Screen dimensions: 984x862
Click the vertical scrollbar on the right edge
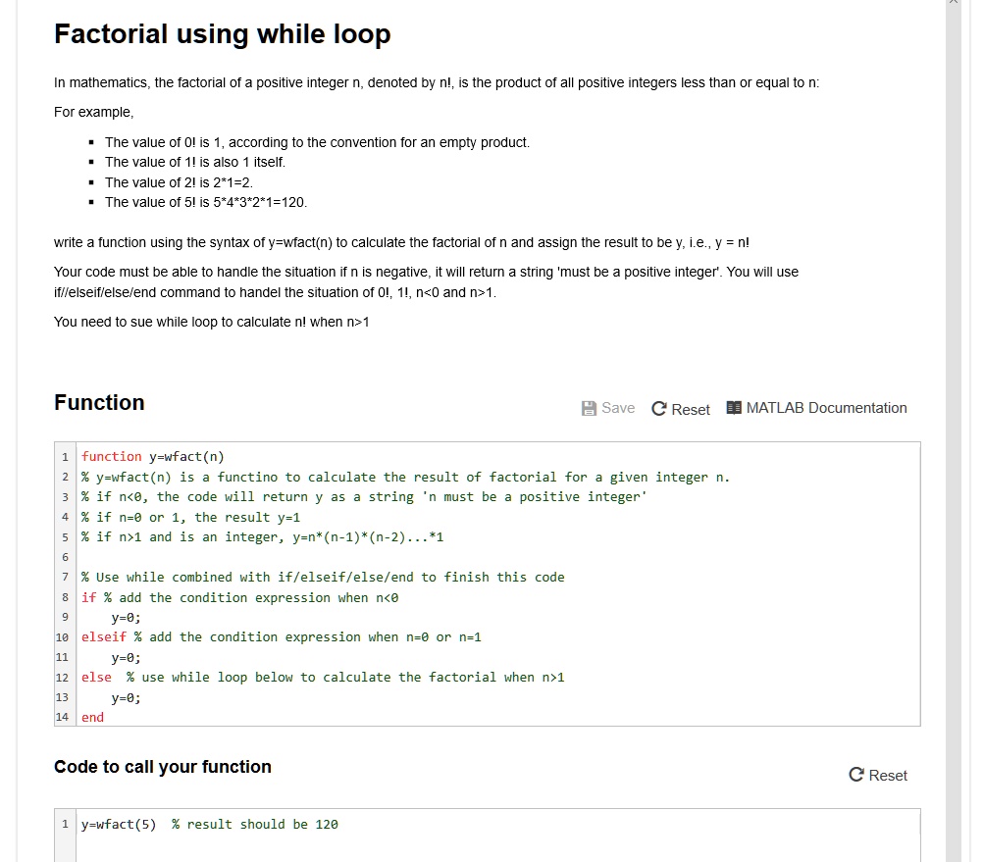click(954, 431)
